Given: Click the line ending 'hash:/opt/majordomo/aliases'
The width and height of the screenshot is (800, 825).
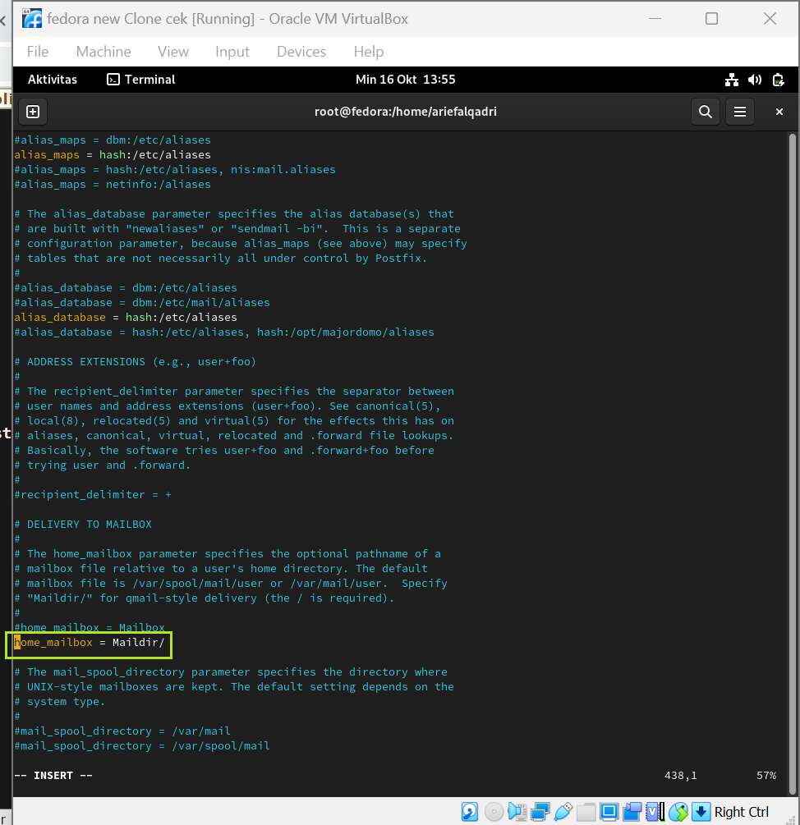Looking at the screenshot, I should coord(224,332).
